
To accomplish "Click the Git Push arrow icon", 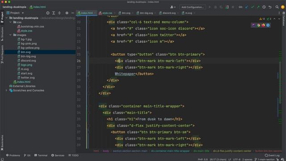I will [x=258, y=7].
